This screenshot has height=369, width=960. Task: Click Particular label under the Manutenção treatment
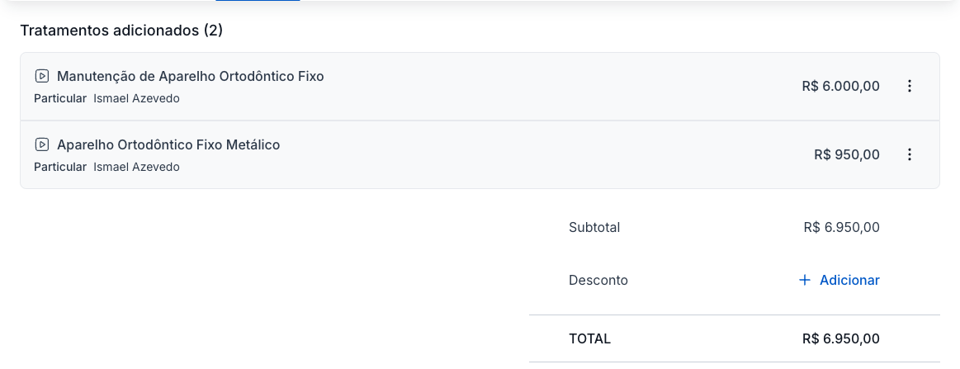[60, 98]
